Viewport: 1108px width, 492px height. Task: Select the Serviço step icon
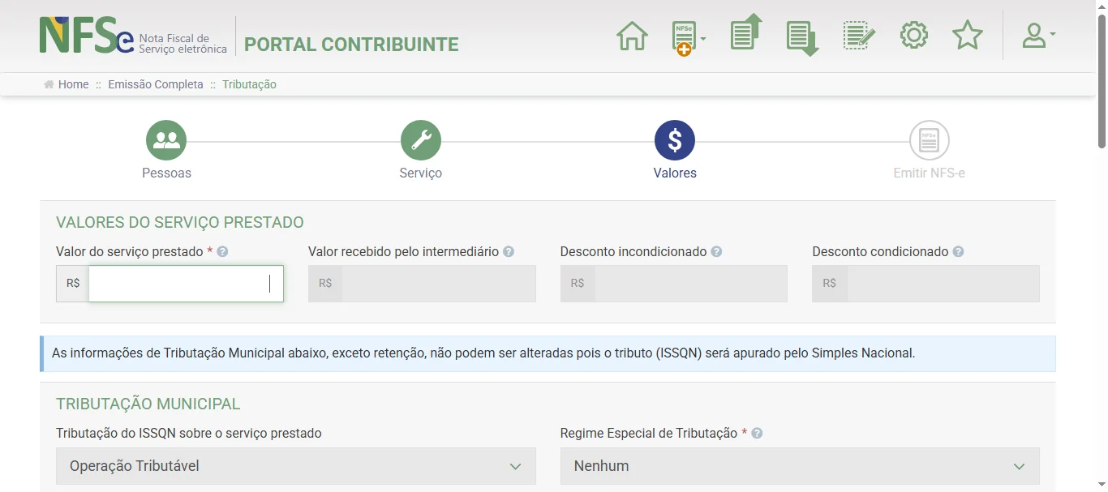[420, 139]
